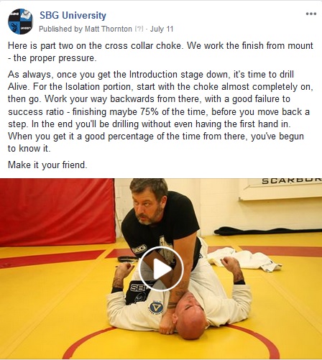This screenshot has width=322, height=360.
Task: Click the folded white gi on the mat
Action: [x=243, y=259]
